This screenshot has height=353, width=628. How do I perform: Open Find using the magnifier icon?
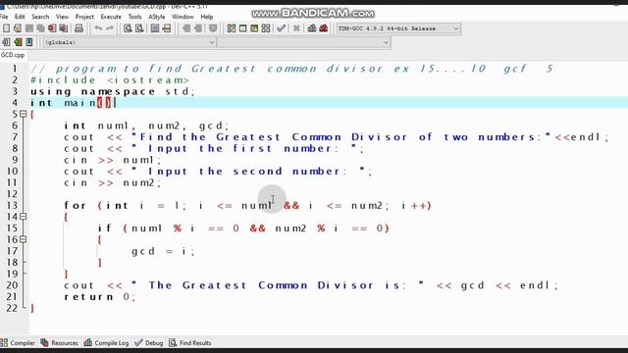pos(128,28)
